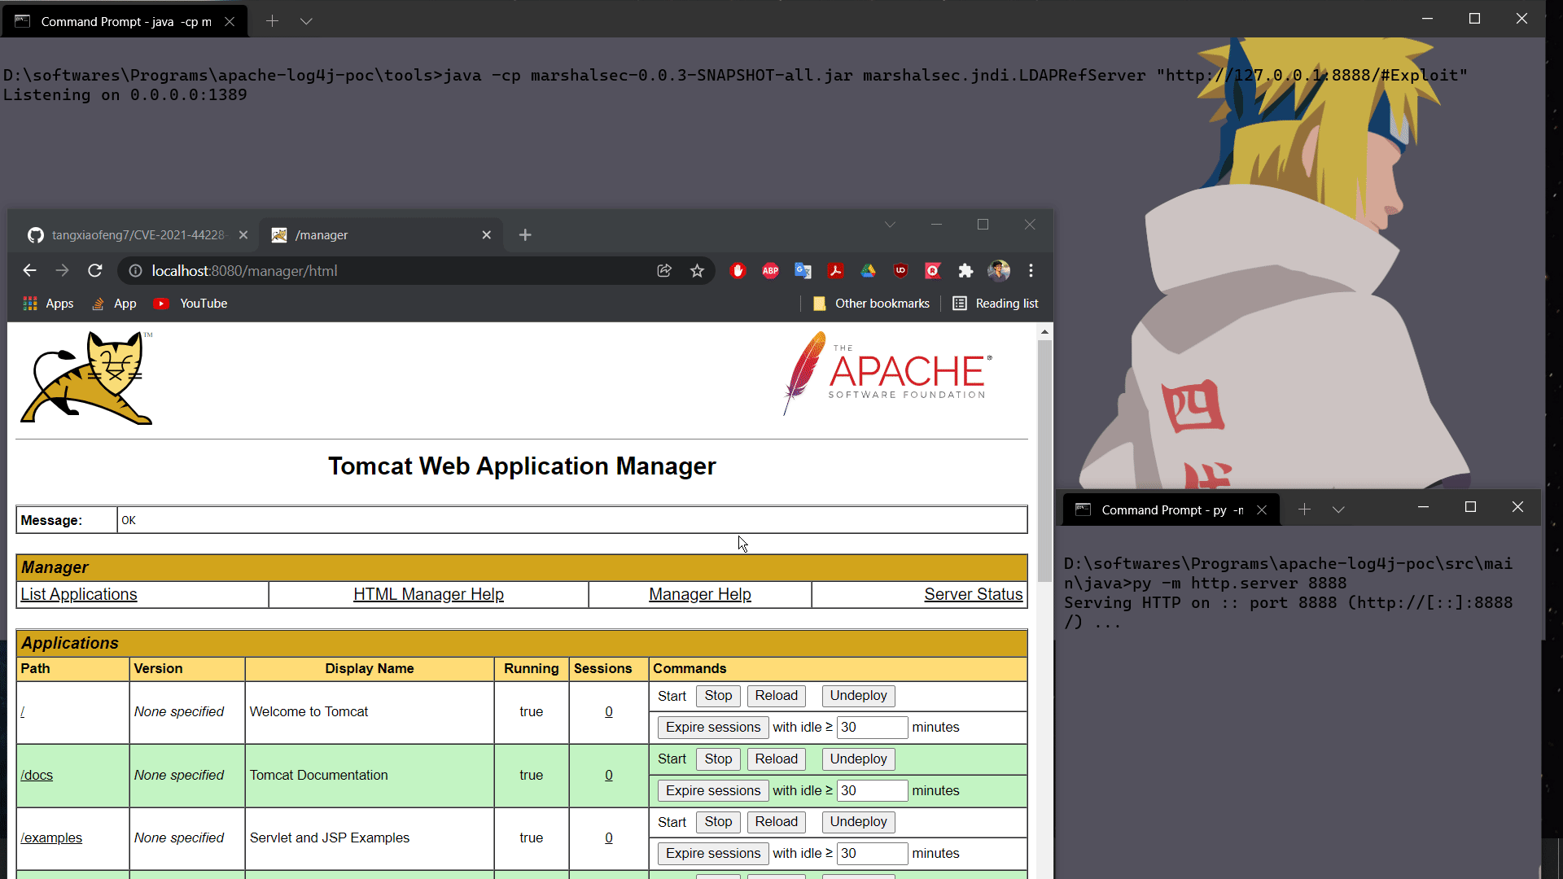Screen dimensions: 1563x879
Task: Open the Chrome profile avatar
Action: coord(999,270)
